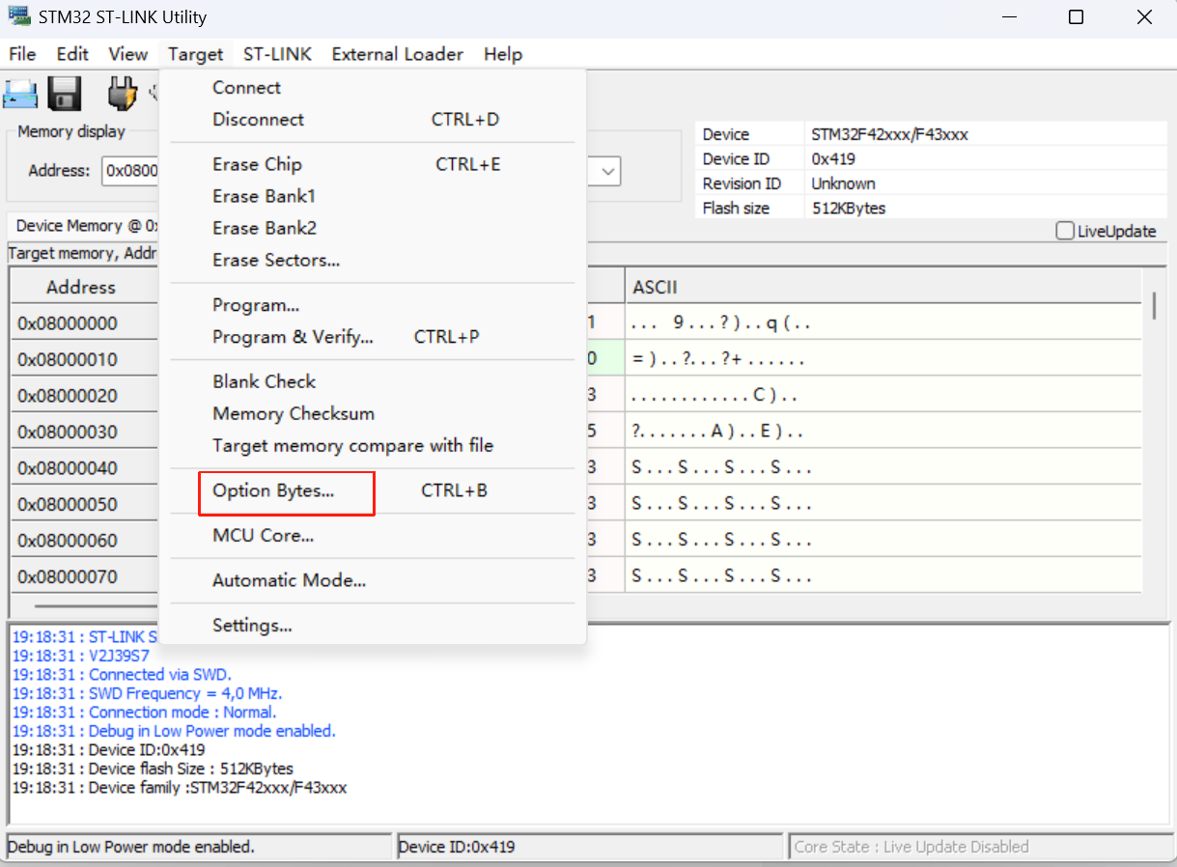The image size is (1177, 867).
Task: Switch to the Device Memory tab
Action: pyautogui.click(x=82, y=225)
